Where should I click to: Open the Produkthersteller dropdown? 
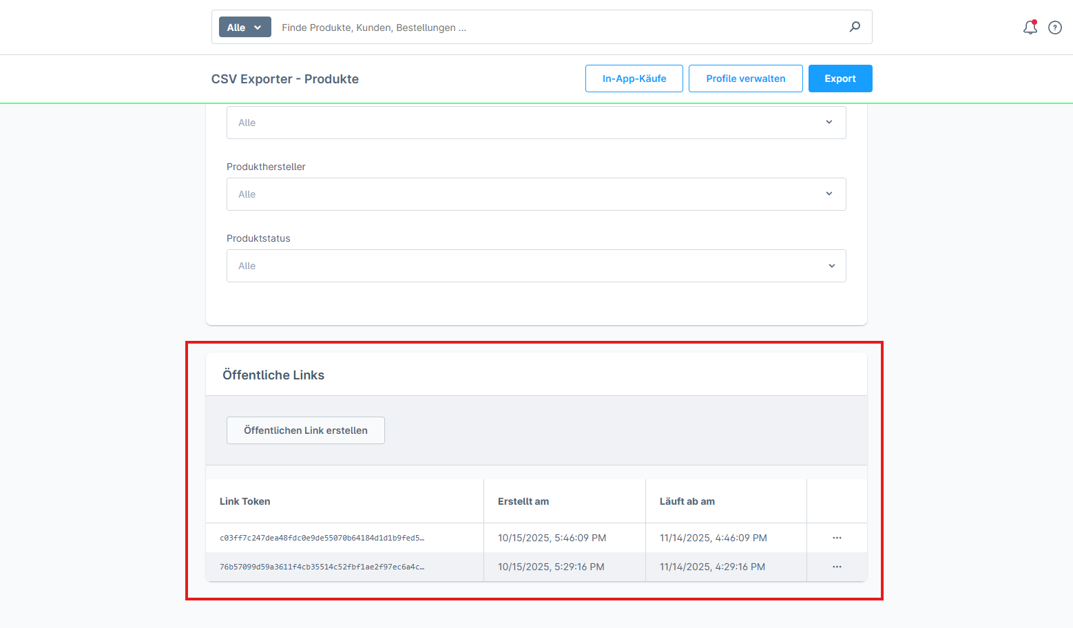coord(536,194)
